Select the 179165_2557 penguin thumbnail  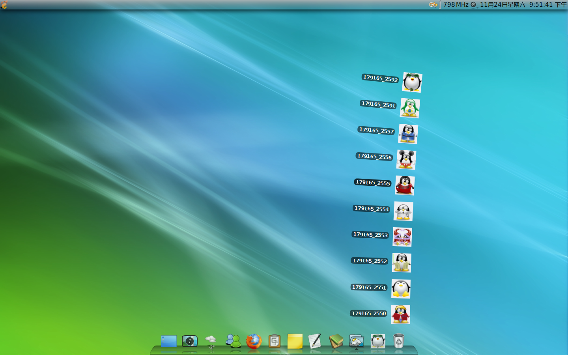[x=408, y=134]
